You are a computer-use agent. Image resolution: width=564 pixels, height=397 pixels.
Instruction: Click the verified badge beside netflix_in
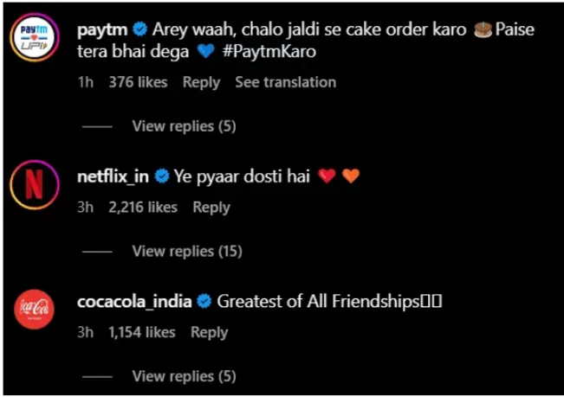click(161, 176)
